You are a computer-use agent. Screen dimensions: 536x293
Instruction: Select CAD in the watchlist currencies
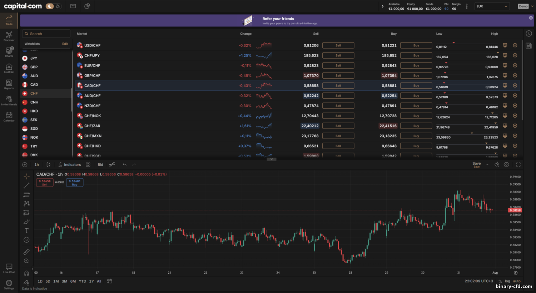pos(34,85)
